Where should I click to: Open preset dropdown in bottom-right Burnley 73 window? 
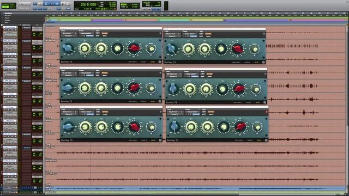192,112
